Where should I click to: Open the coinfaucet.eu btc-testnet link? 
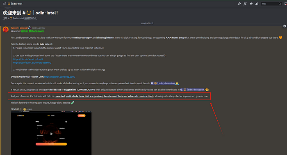(32, 62)
